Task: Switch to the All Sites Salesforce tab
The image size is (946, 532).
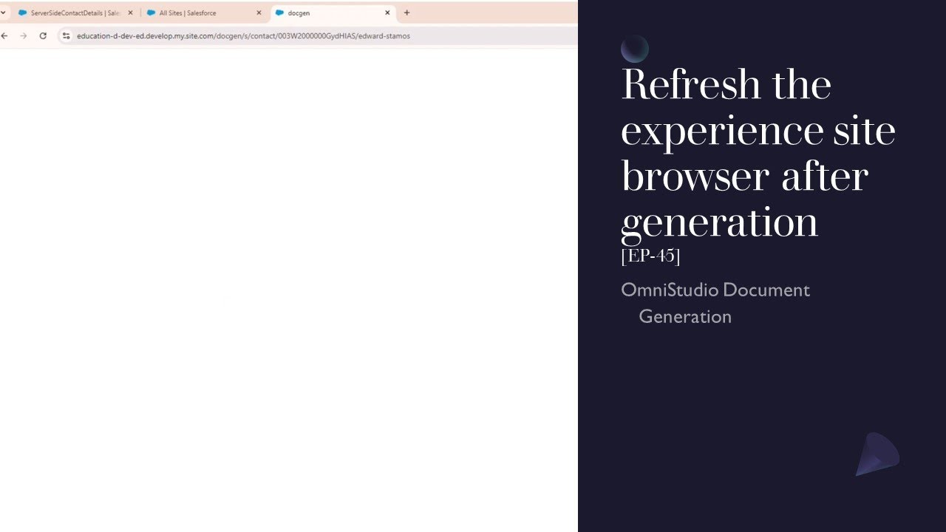Action: tap(203, 13)
